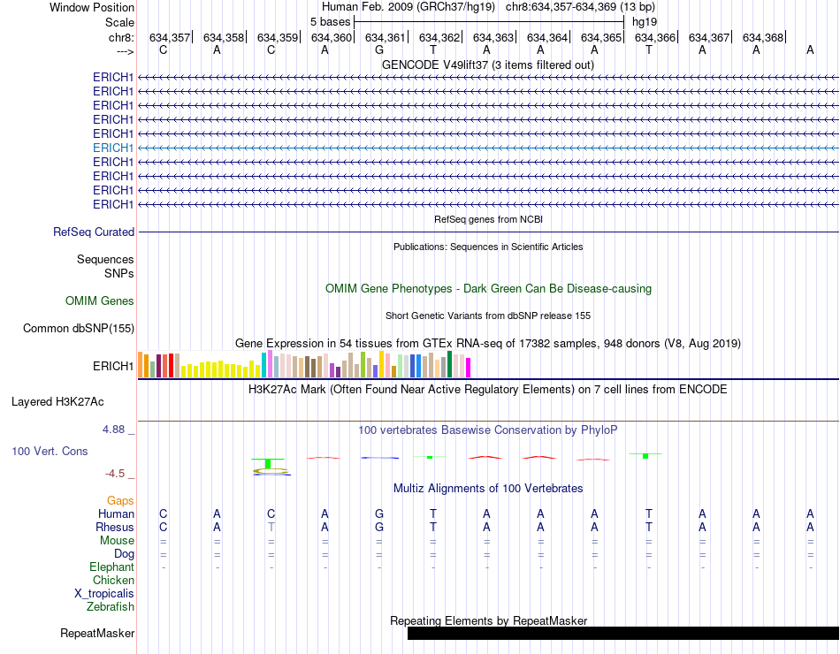Click the 4.88 PhyloP upper limit value

click(x=113, y=429)
